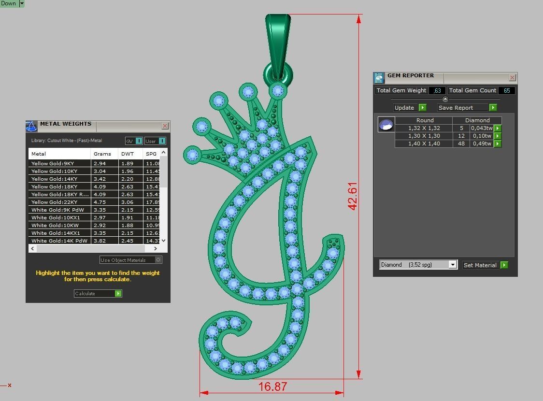This screenshot has width=543, height=401.
Task: Click the Total Gem Count value field
Action: pyautogui.click(x=507, y=90)
